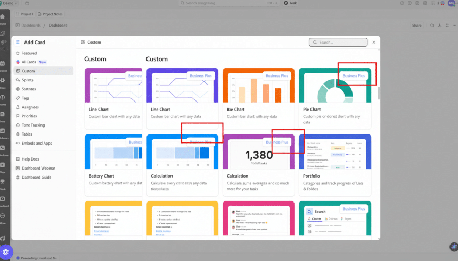Click the status bar item at bottom left
458x261 pixels.
37,258
